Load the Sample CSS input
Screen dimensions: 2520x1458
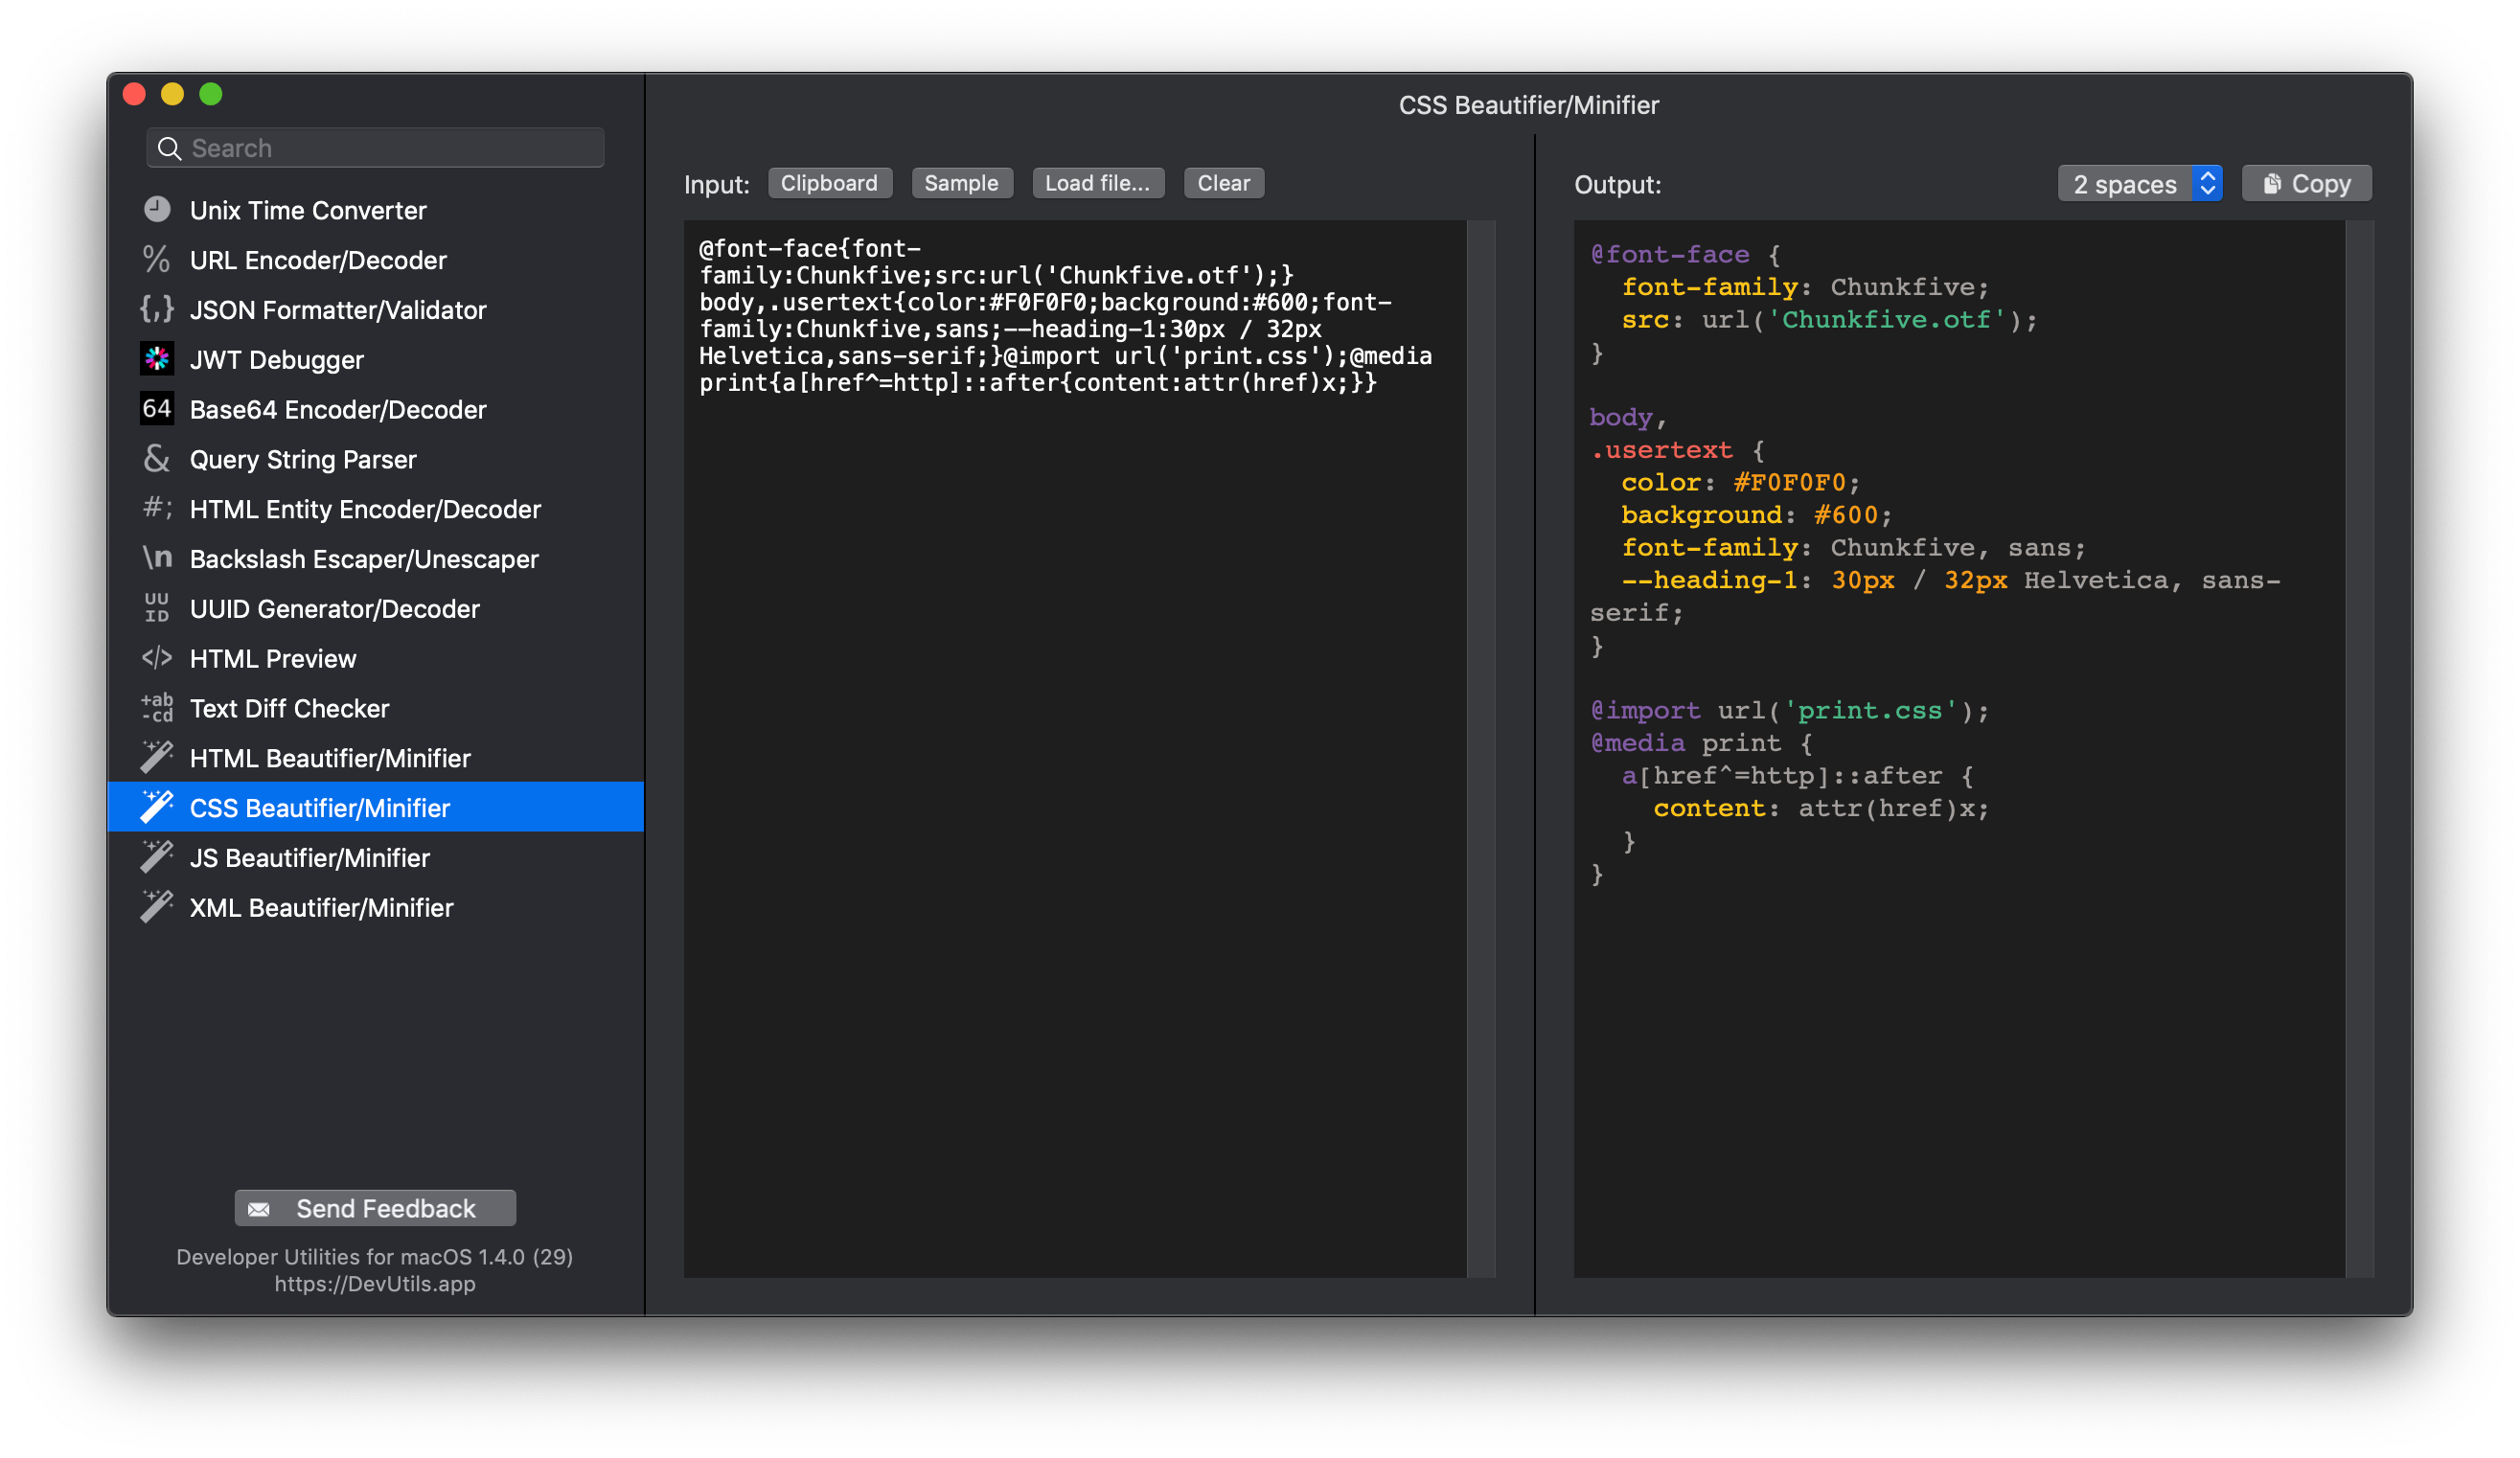click(x=961, y=183)
